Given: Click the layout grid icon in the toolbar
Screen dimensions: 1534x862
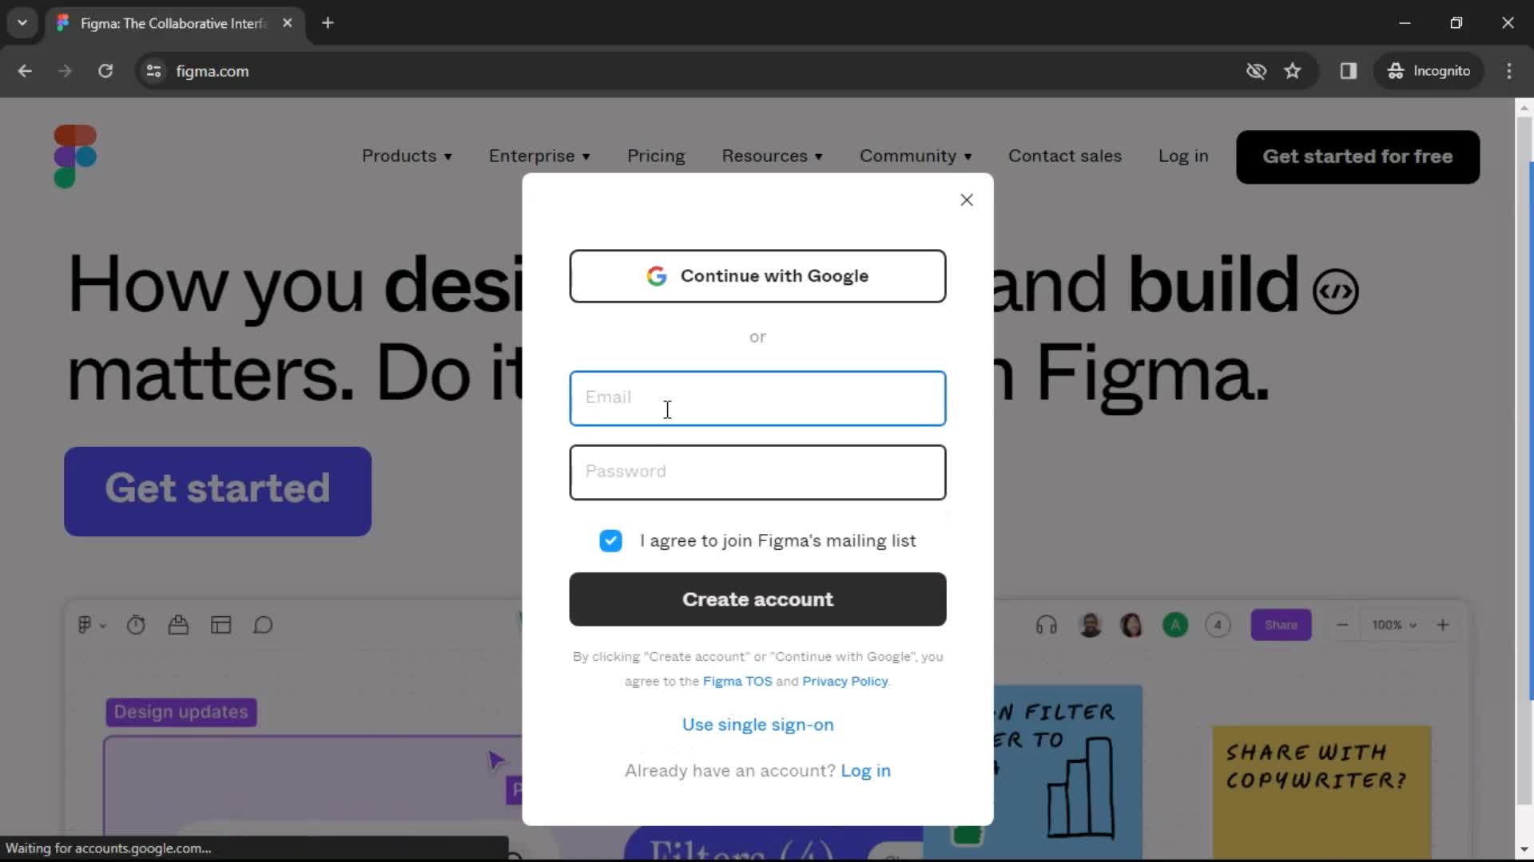Looking at the screenshot, I should click(221, 625).
